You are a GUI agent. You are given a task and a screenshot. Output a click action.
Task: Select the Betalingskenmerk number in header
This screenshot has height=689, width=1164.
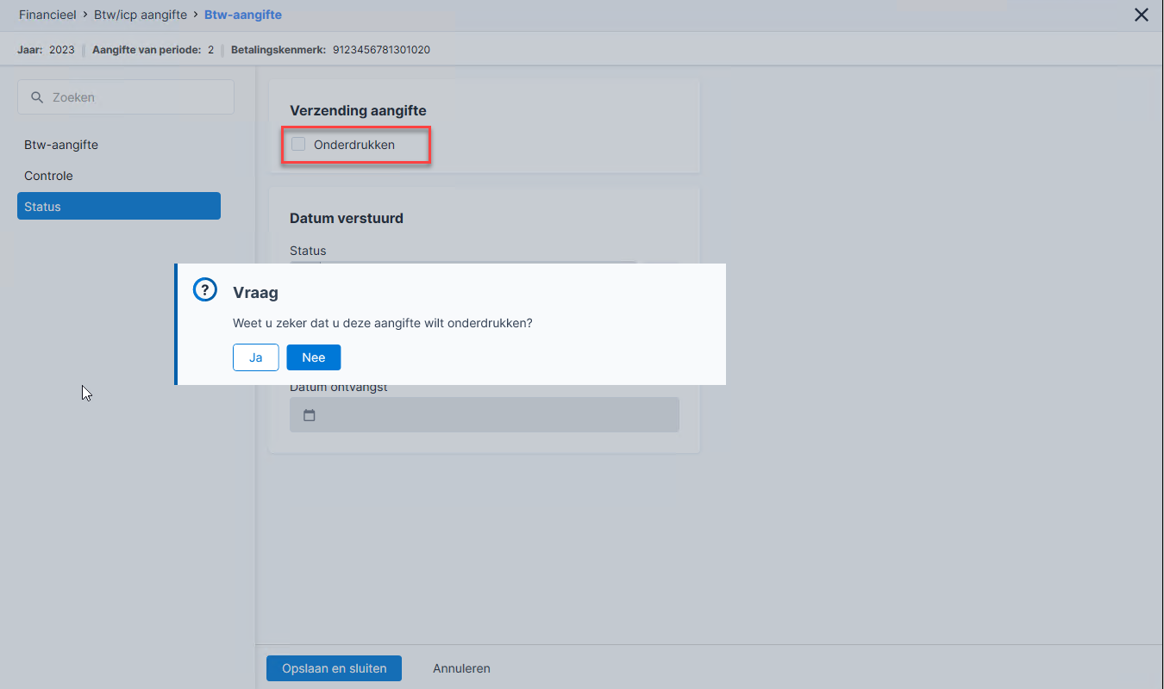[381, 50]
